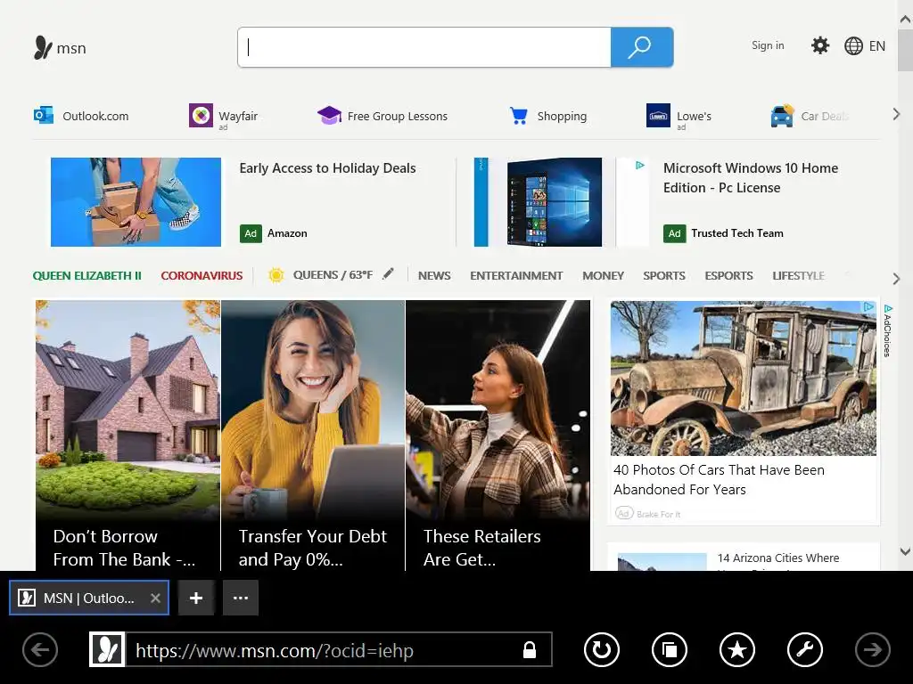Viewport: 913px width, 684px height.
Task: Close the MSN tab
Action: coord(155,598)
